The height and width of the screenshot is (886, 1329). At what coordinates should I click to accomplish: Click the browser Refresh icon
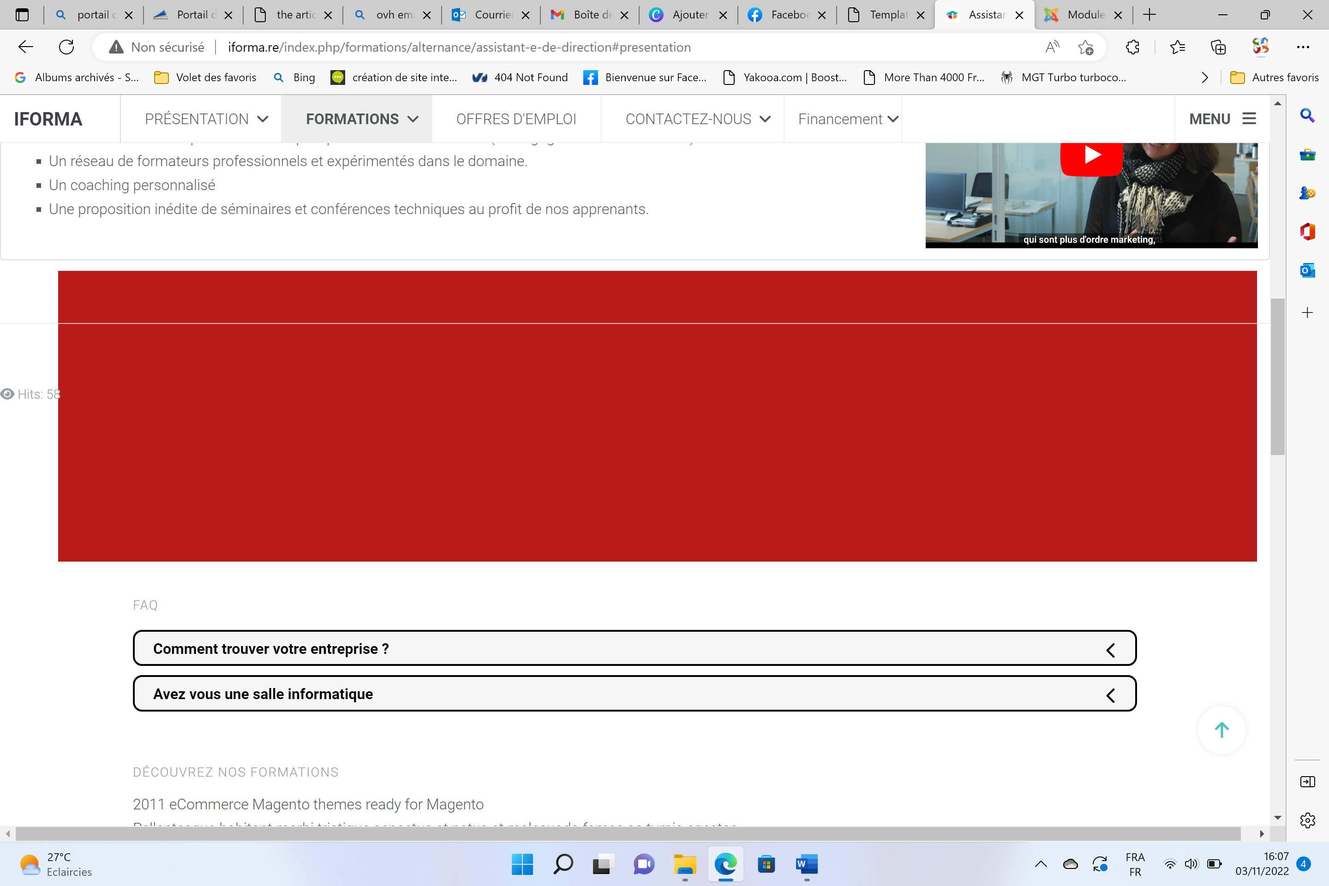pos(66,47)
